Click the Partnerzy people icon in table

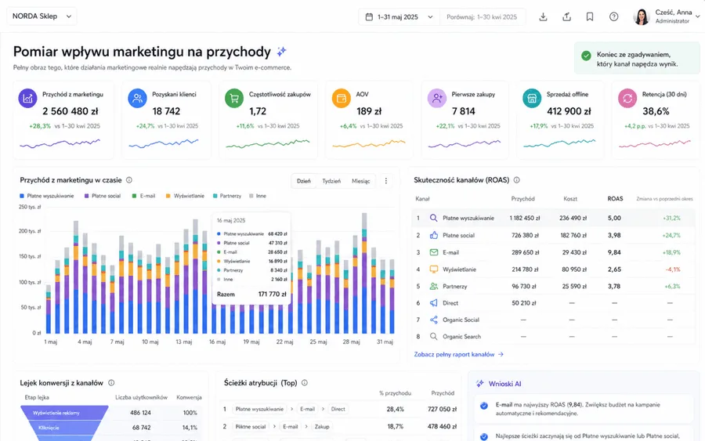point(433,287)
